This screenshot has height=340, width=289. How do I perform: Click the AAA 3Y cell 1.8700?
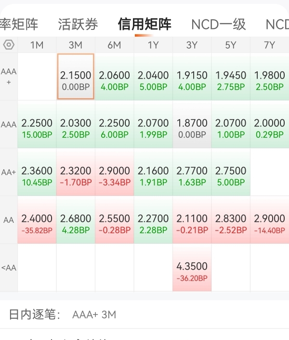click(192, 124)
